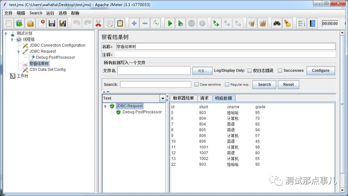Collapse the JDBC Request node in test plan

[18, 52]
